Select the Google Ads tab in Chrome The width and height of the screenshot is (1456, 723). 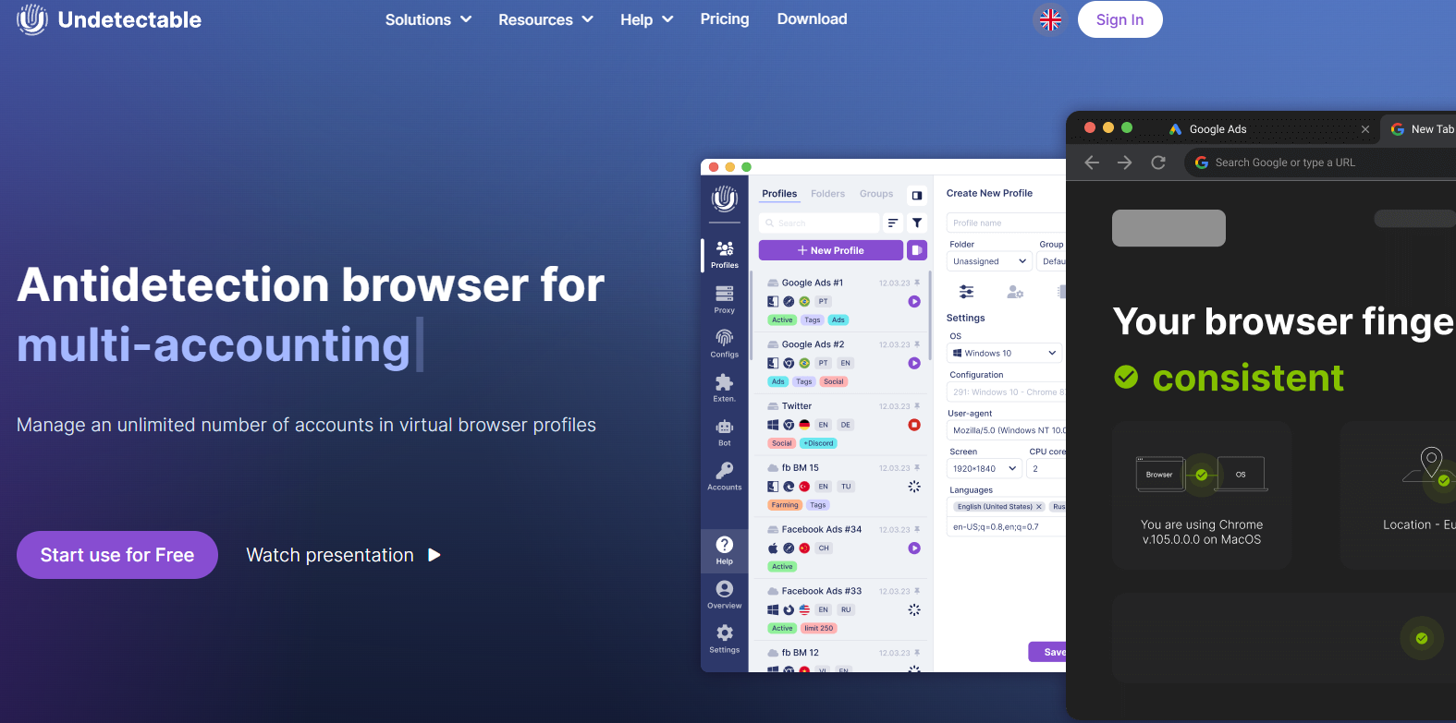(x=1266, y=129)
